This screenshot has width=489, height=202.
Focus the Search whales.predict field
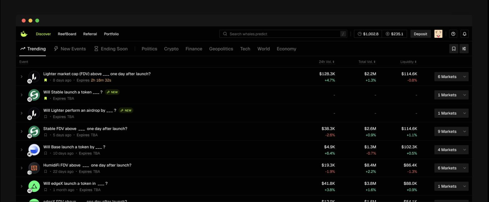click(283, 34)
